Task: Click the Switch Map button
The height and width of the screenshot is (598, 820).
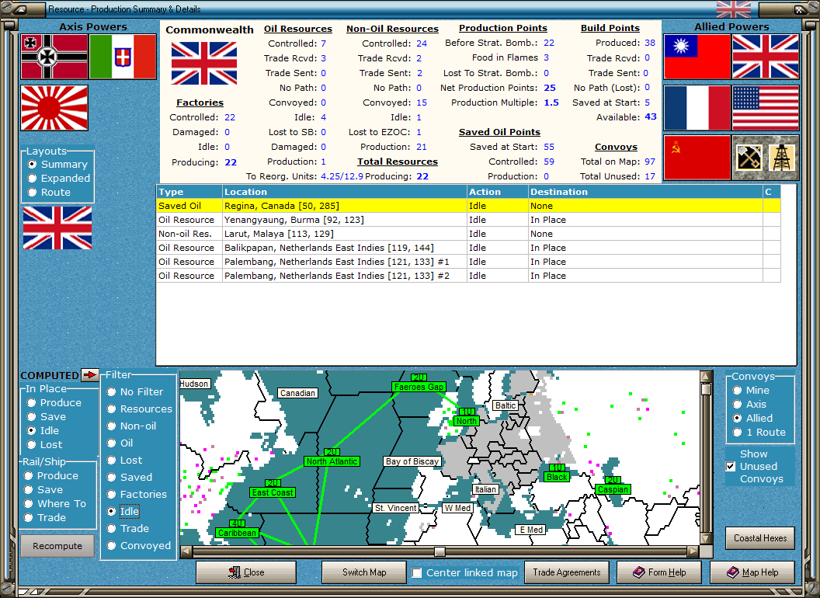Action: (364, 572)
